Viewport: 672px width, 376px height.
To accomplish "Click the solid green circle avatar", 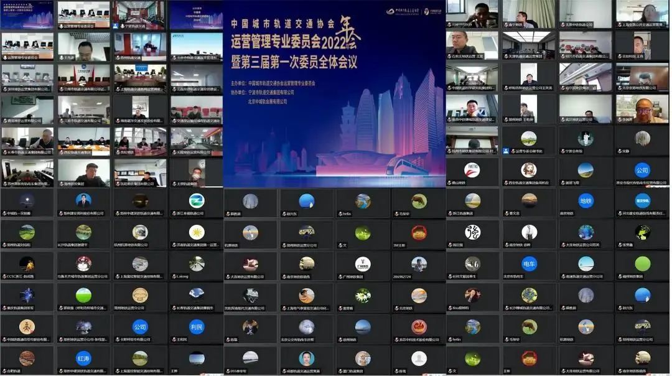I will point(642,264).
